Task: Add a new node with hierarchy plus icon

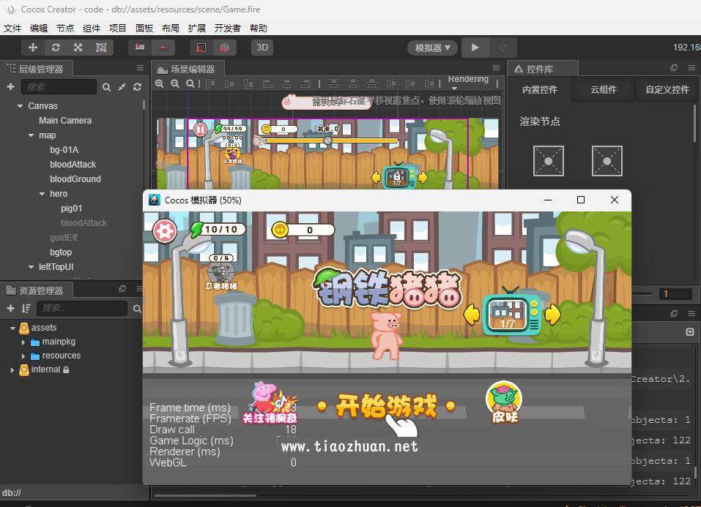Action: click(x=11, y=86)
